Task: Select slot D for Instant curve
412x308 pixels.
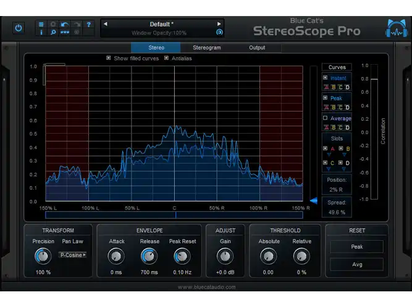Action: [347, 87]
